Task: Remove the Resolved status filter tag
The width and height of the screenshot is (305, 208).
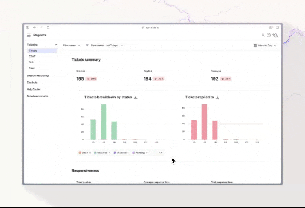Action: [110, 153]
